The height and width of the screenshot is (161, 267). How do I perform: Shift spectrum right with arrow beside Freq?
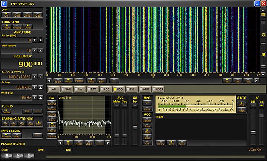(256, 81)
